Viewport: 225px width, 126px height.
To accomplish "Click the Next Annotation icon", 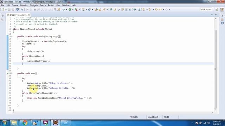I will pyautogui.click(x=143, y=9).
